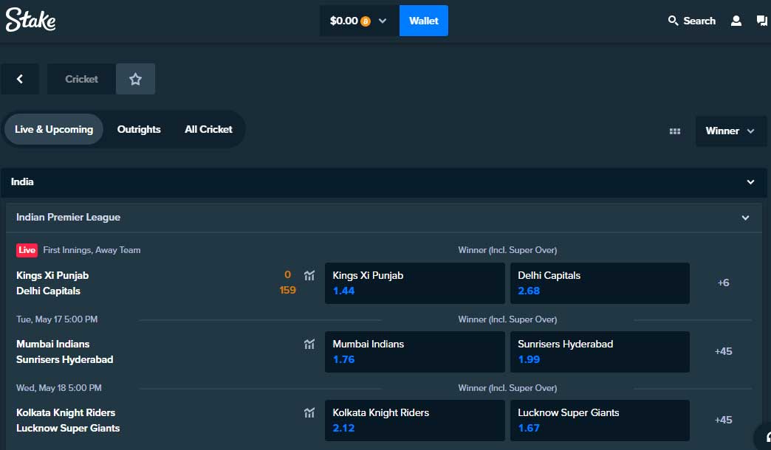This screenshot has height=450, width=771.
Task: Show +6 more markets for live match
Action: click(x=723, y=283)
